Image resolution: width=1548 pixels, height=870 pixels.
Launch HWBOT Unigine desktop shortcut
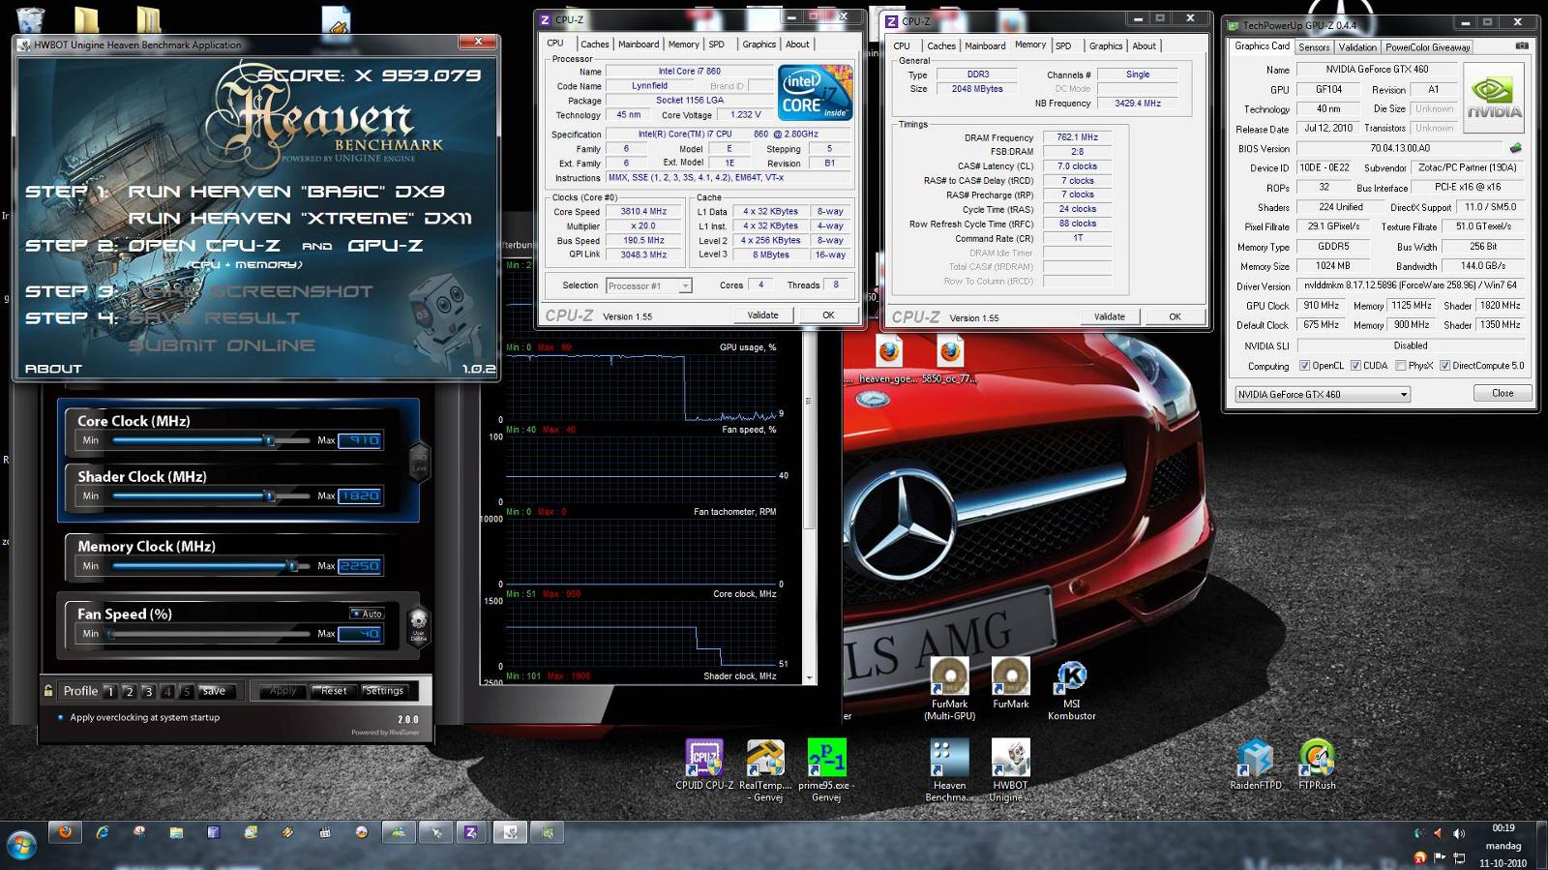[1010, 770]
